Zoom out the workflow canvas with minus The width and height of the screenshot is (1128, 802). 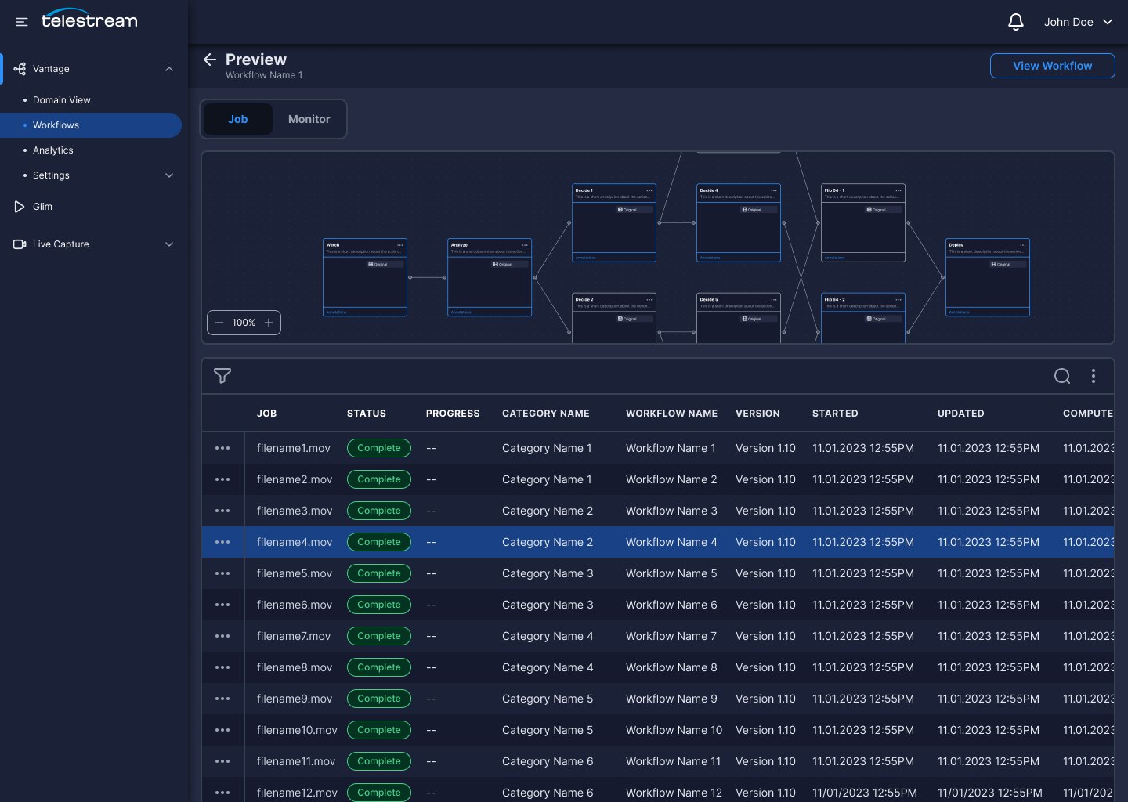[x=219, y=323]
